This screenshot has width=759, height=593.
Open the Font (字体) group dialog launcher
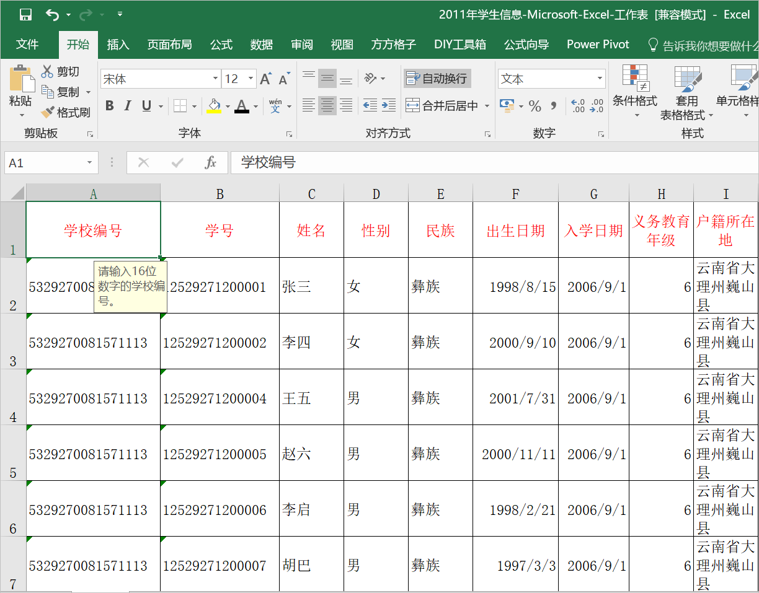point(289,134)
